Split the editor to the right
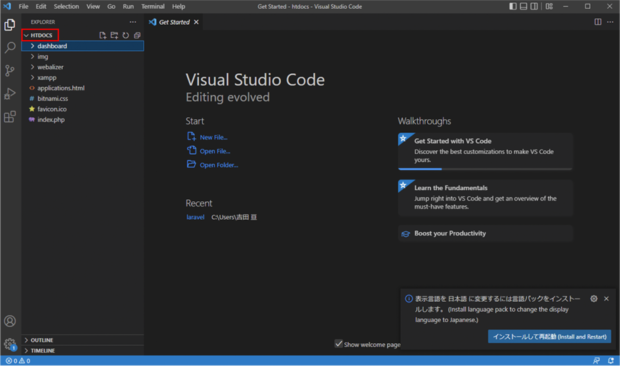The image size is (620, 366). [x=598, y=22]
